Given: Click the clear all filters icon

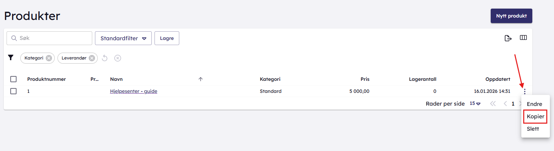Looking at the screenshot, I should tap(118, 58).
